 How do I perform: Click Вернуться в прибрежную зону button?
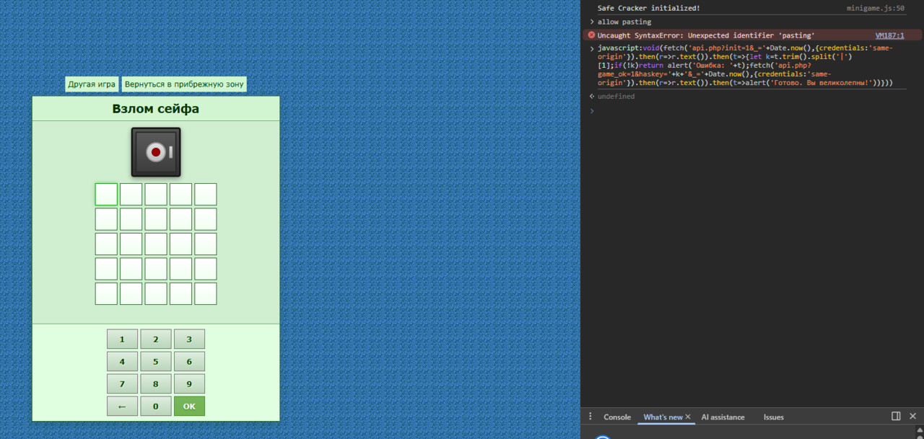coord(184,84)
